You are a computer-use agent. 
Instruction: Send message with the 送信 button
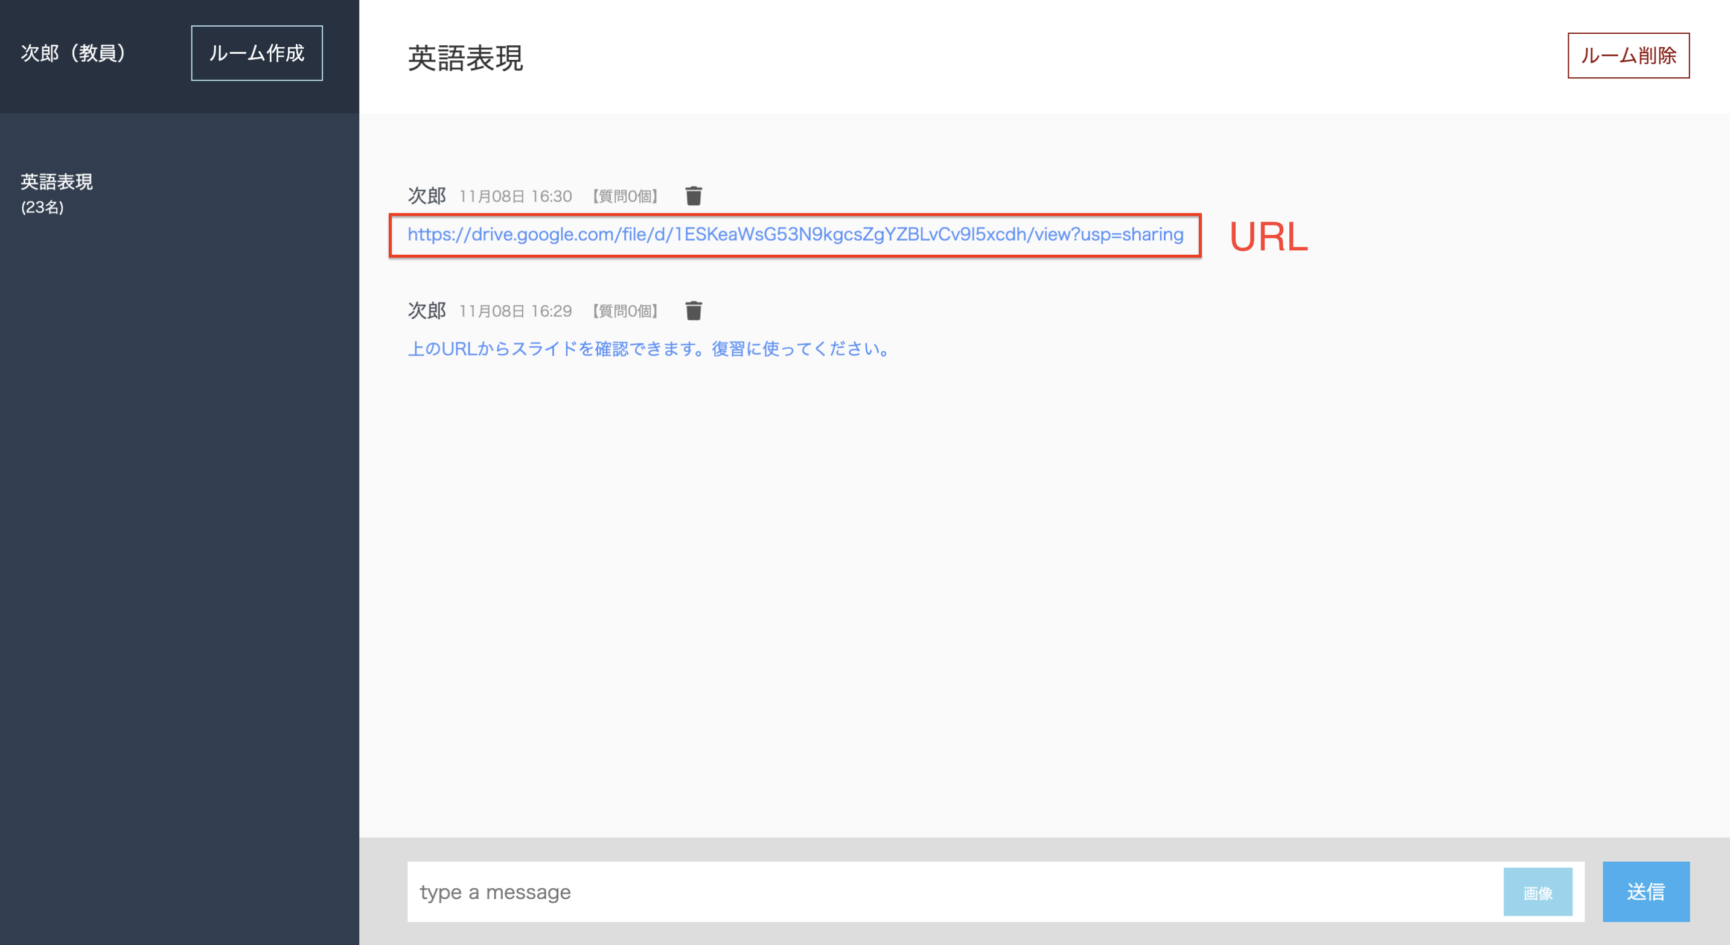(1645, 891)
